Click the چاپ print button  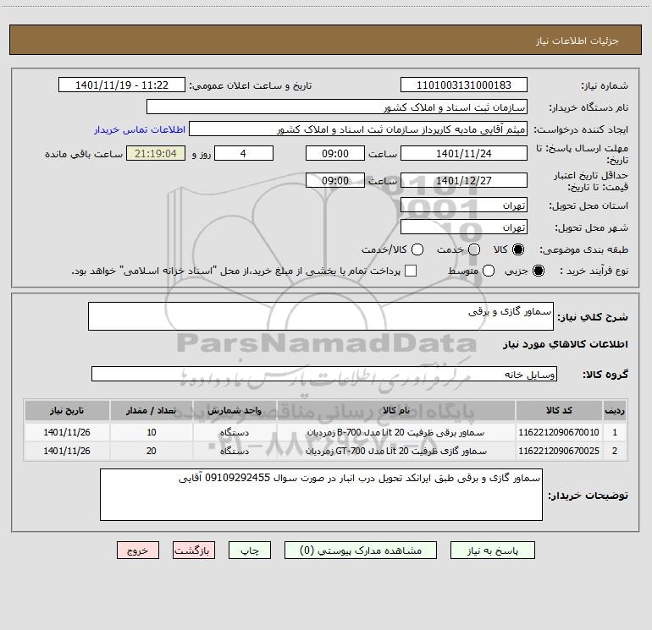(250, 551)
